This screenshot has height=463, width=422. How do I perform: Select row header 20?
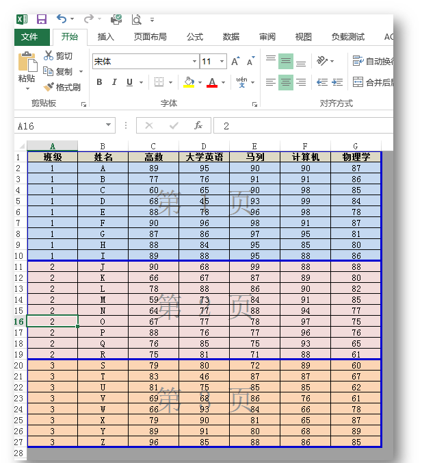[x=19, y=365]
